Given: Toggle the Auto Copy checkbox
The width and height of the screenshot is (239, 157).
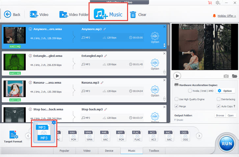Looking at the screenshot, I should [218, 106].
